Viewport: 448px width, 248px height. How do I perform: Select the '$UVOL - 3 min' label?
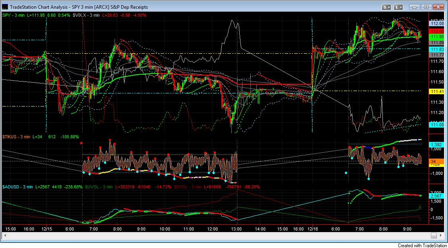99,186
